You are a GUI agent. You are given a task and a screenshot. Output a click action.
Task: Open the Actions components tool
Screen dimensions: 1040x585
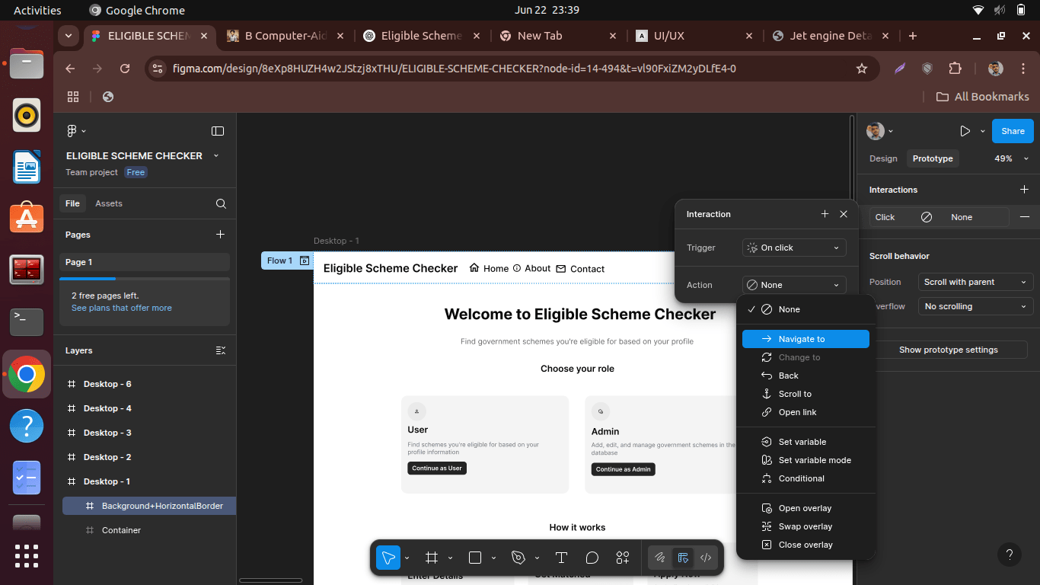623,558
